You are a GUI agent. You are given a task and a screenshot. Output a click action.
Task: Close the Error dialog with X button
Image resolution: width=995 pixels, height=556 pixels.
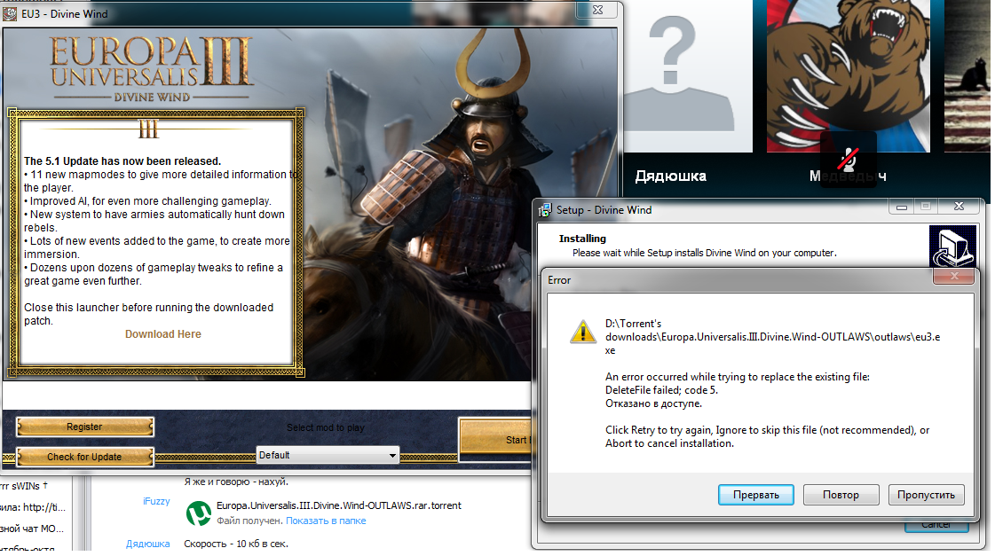(953, 276)
